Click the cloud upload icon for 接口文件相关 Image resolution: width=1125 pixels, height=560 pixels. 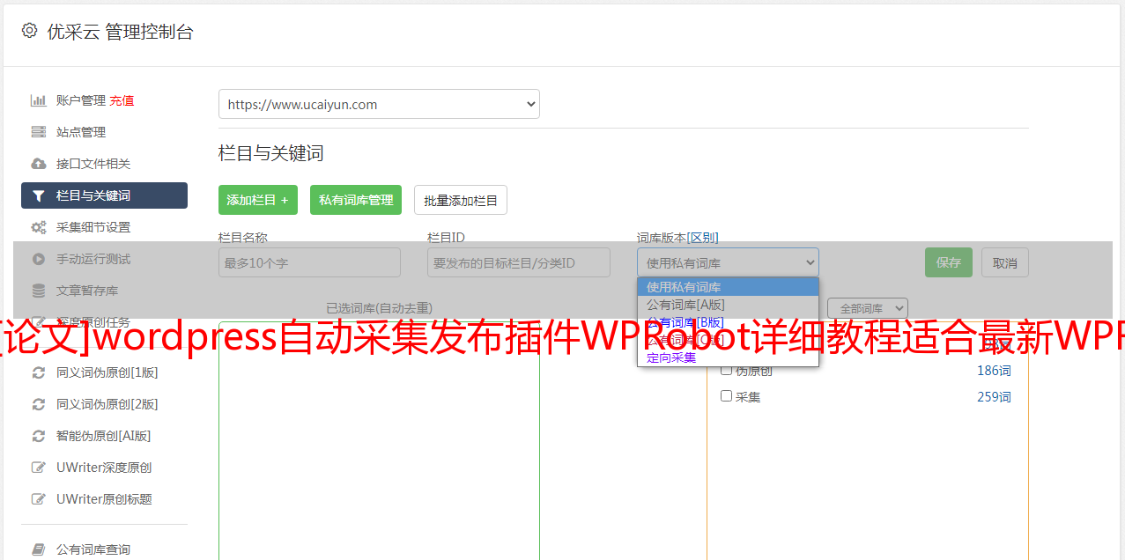pyautogui.click(x=39, y=164)
